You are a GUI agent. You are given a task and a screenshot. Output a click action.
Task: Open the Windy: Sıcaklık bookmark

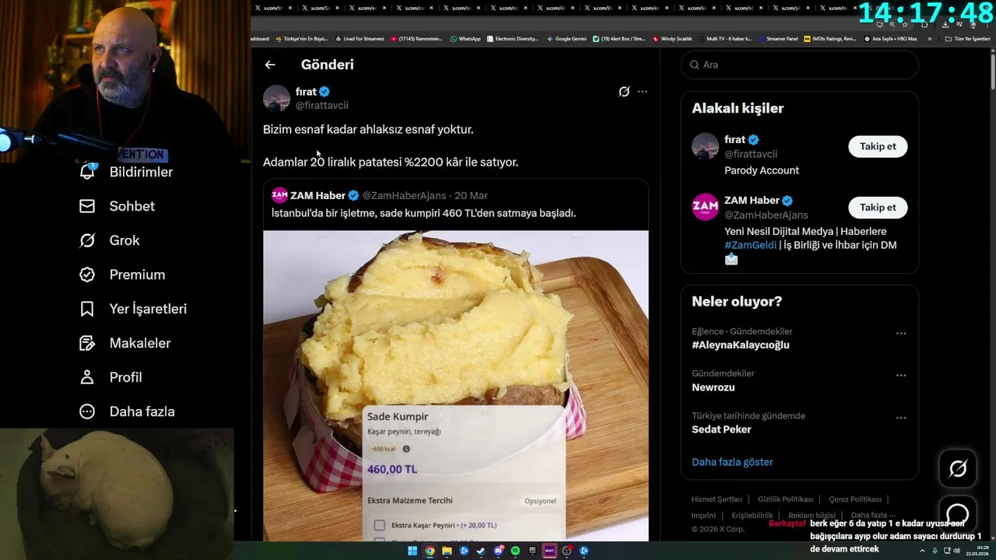(x=672, y=39)
